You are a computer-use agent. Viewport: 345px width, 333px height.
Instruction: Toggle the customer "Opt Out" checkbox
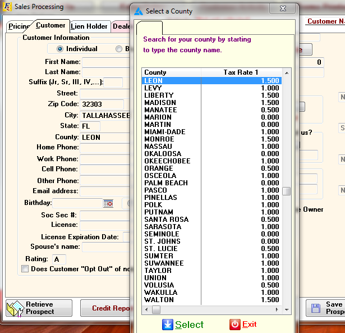click(x=25, y=269)
